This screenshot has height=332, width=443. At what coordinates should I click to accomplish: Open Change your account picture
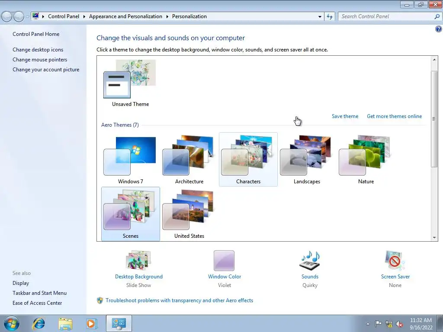pos(46,70)
